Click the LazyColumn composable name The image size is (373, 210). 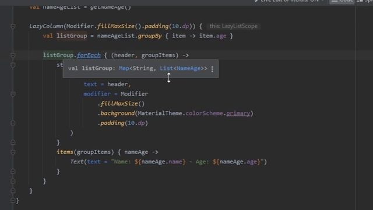(x=46, y=26)
